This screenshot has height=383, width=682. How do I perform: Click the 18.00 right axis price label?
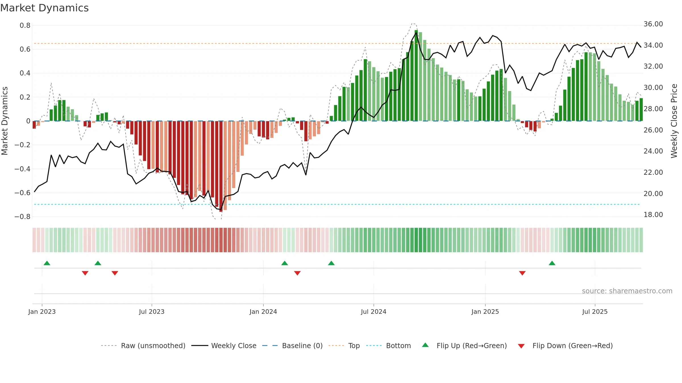pos(653,215)
